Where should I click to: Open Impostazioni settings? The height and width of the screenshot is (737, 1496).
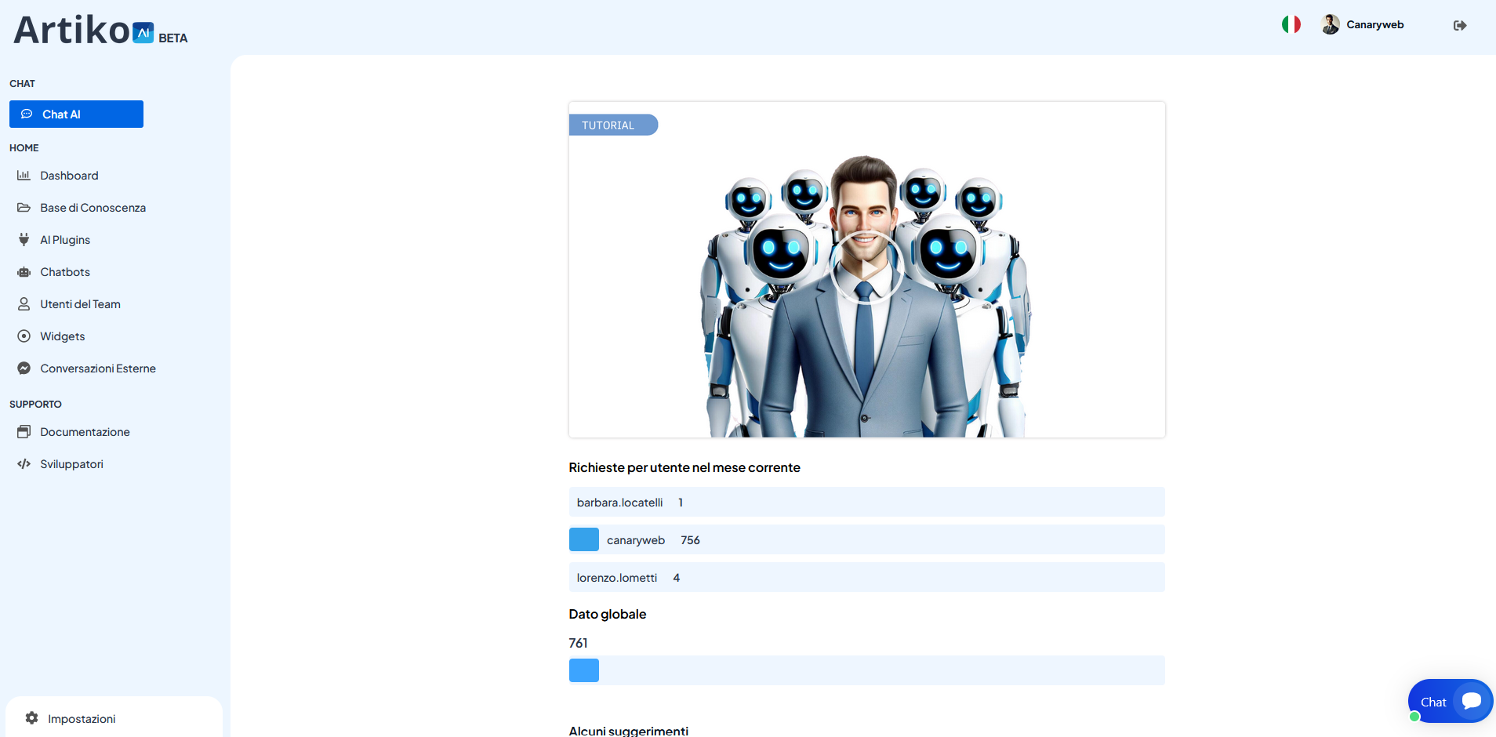[82, 719]
